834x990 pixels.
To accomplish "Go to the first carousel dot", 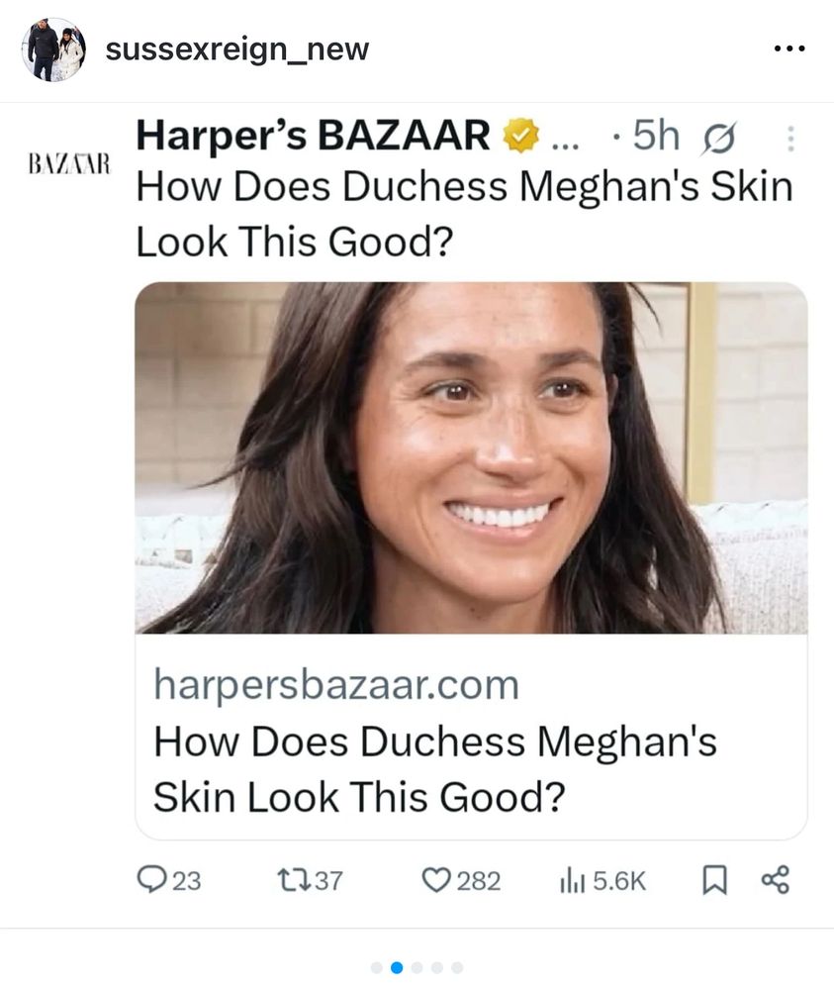I will (x=377, y=967).
